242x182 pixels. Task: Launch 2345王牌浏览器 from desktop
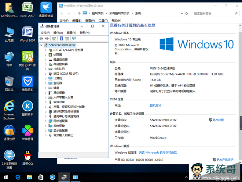9,160
